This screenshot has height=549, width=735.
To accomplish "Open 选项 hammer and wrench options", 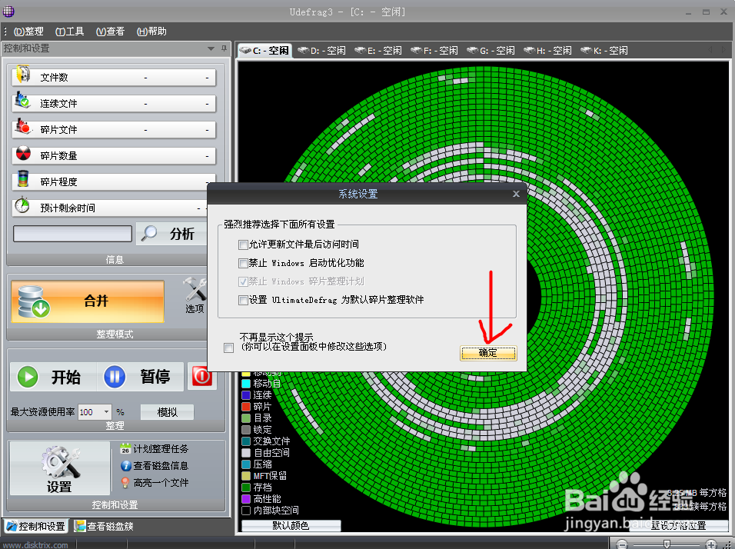I will point(195,295).
